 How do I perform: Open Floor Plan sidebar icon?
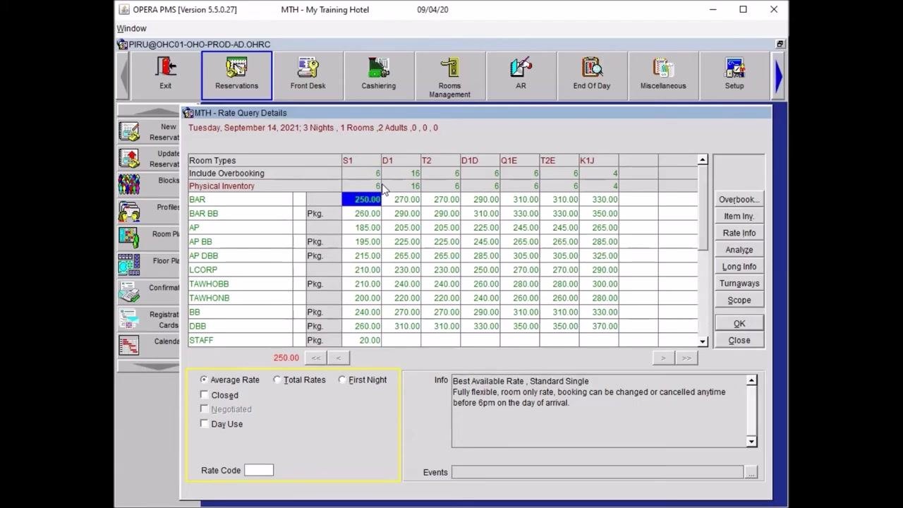coord(129,265)
